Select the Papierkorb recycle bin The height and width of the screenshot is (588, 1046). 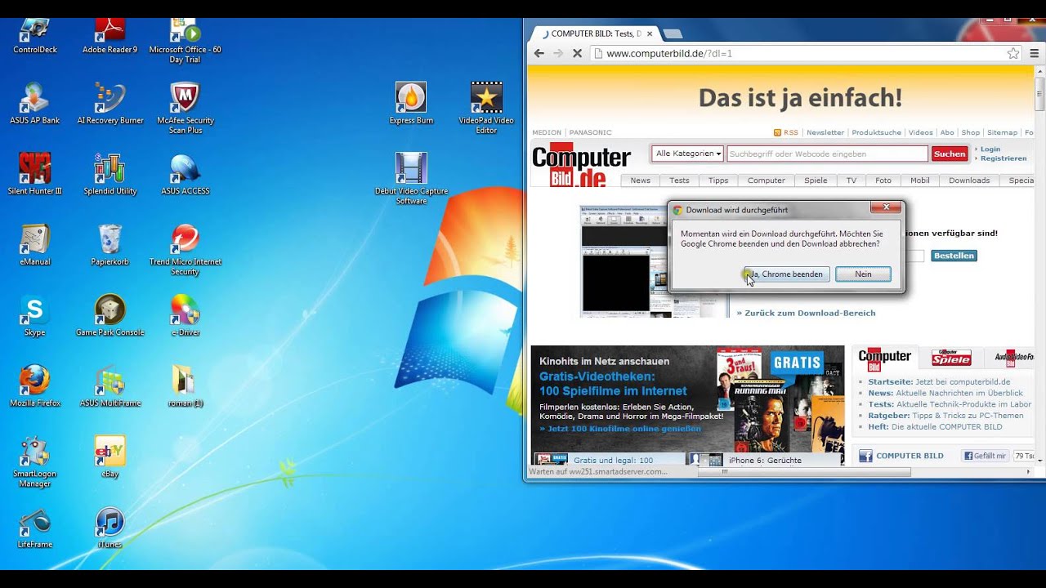(110, 245)
